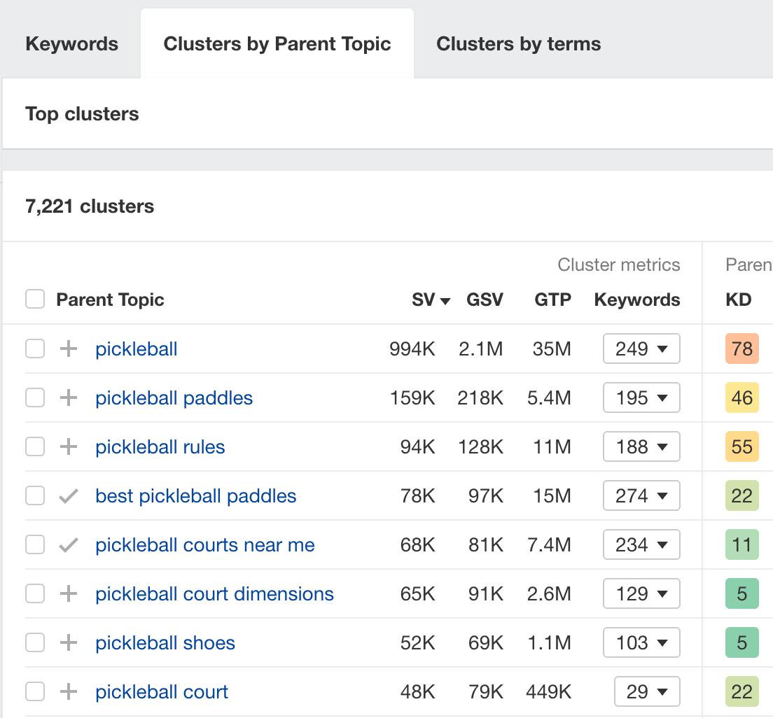Click the checkmark beside pickleball courts near me
This screenshot has height=718, width=773.
68,544
